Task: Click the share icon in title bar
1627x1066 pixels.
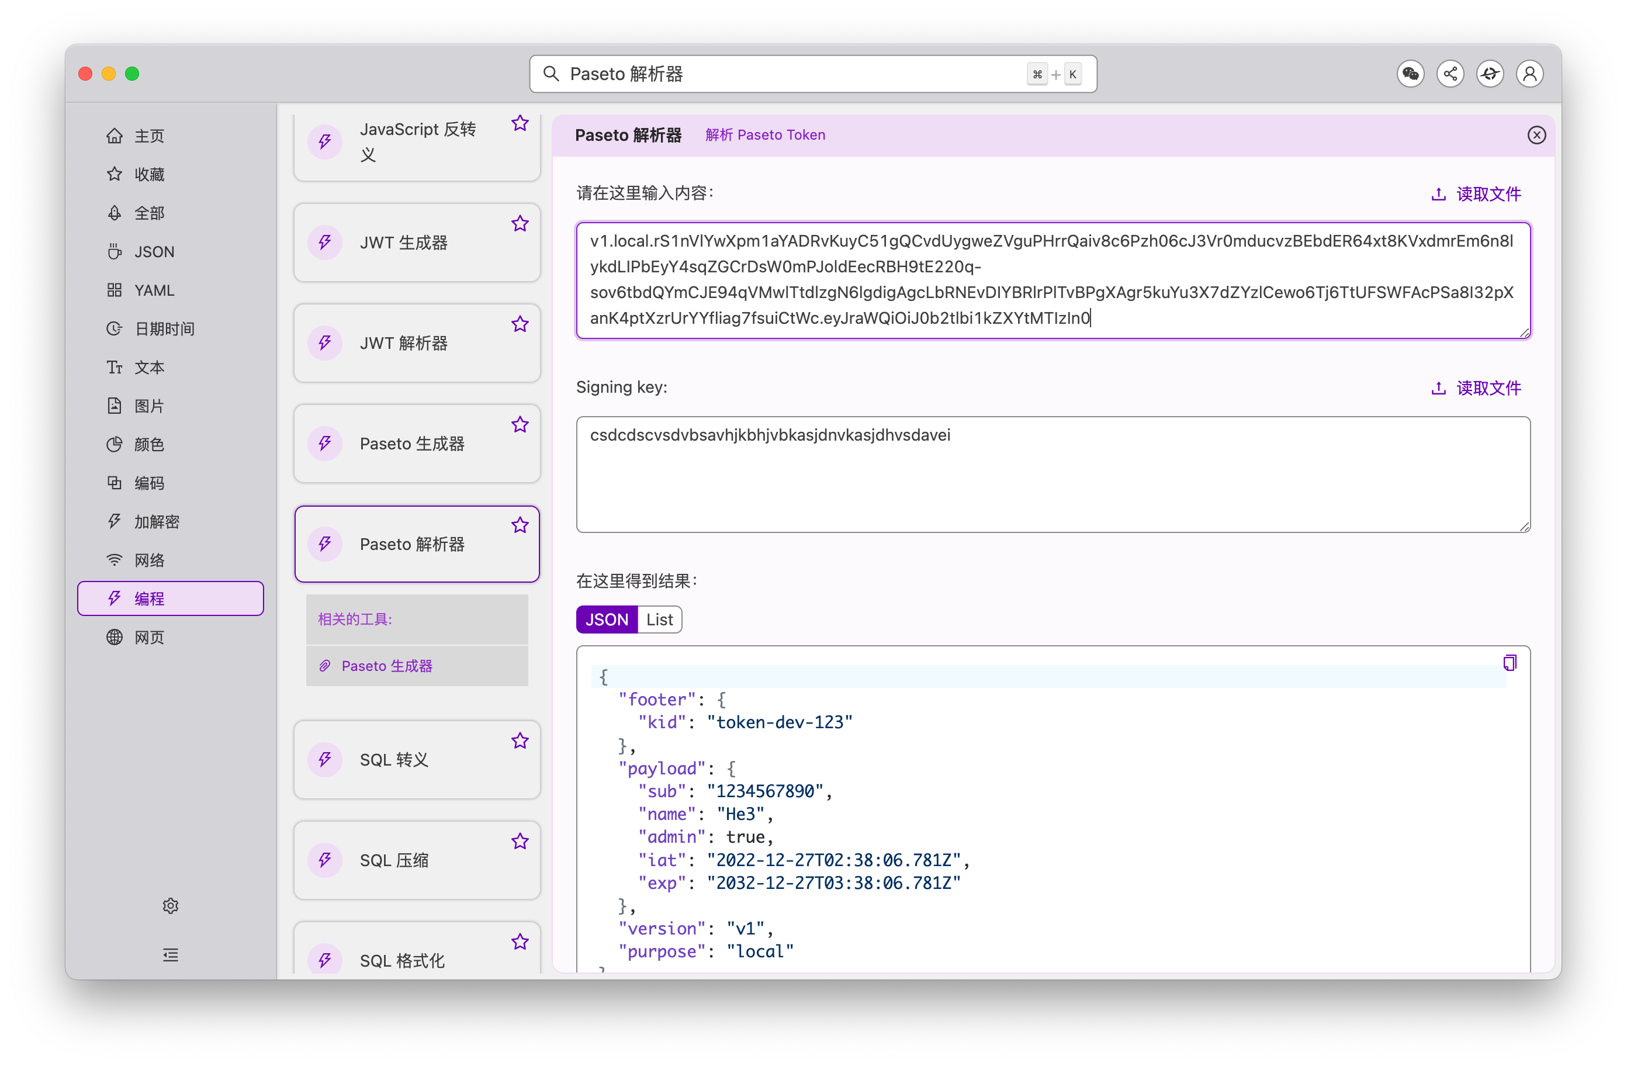Action: [x=1450, y=74]
